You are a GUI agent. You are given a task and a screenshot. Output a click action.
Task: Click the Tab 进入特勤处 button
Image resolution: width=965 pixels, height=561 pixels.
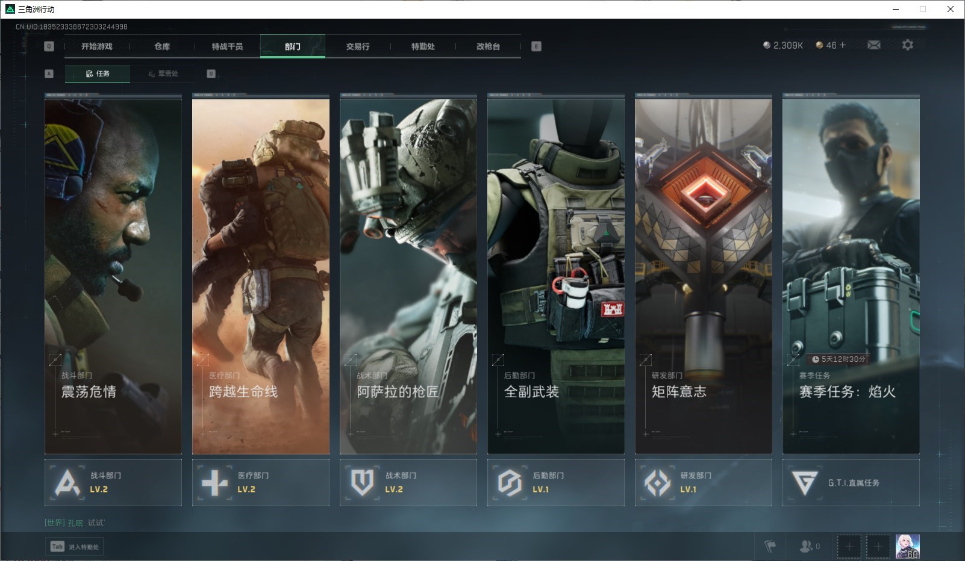click(x=75, y=547)
